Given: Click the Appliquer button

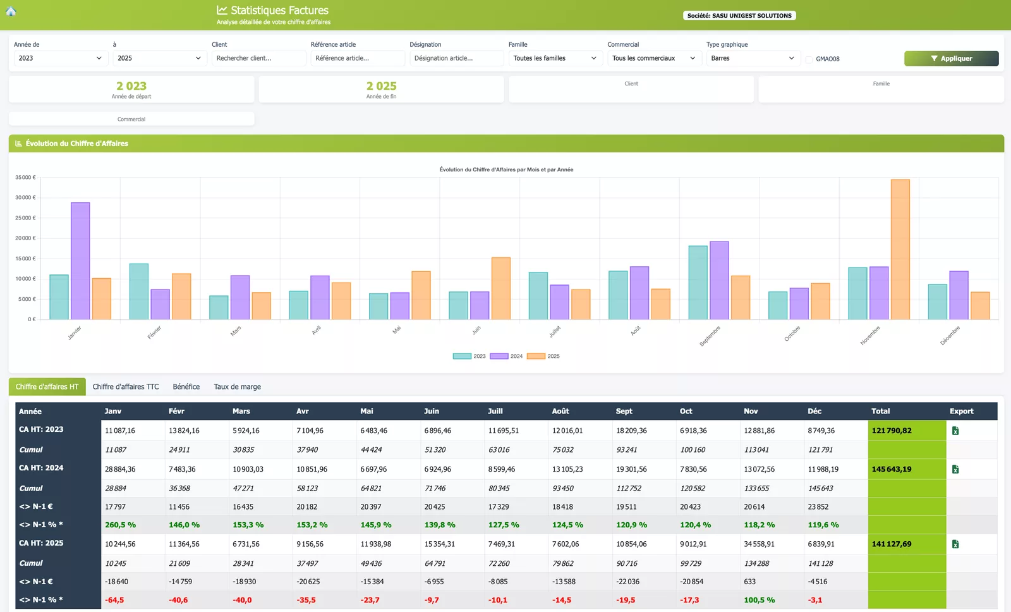Looking at the screenshot, I should point(951,58).
